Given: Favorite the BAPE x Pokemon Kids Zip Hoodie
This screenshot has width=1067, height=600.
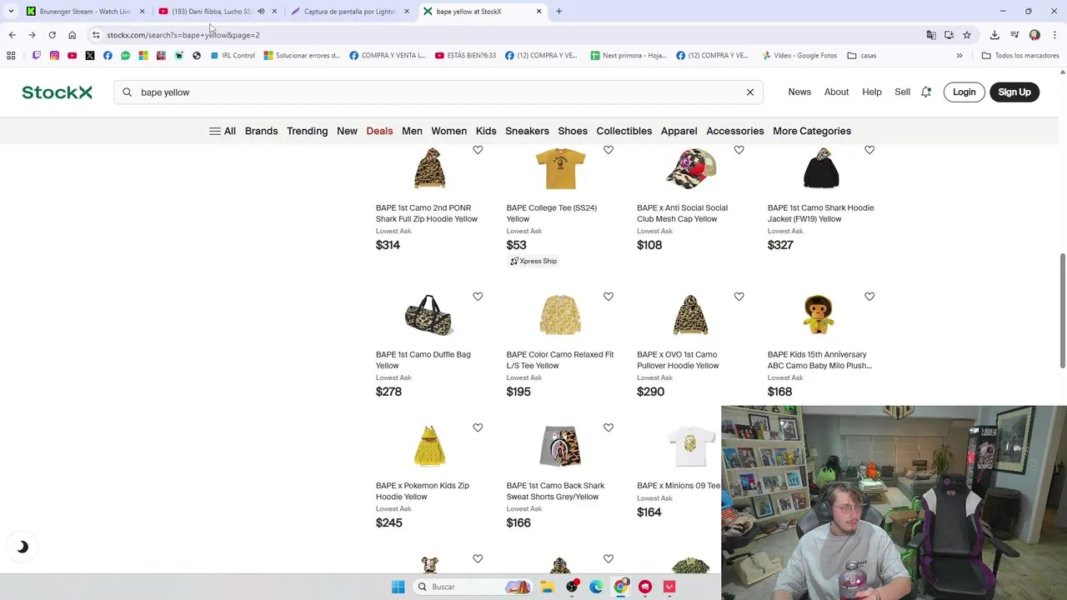Looking at the screenshot, I should tap(478, 427).
